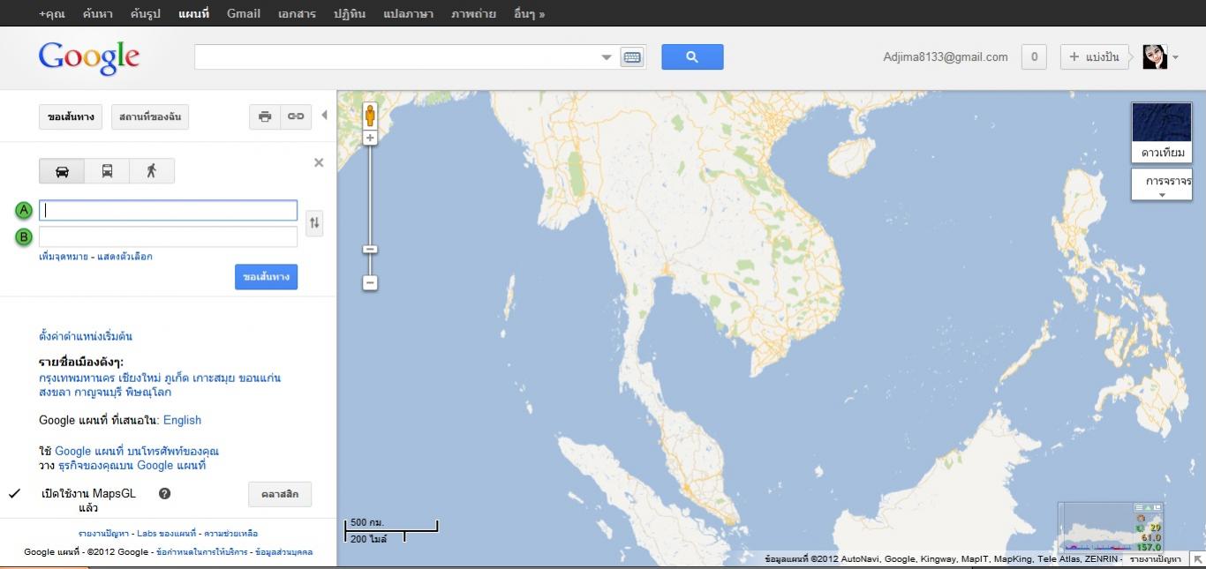Open ธุรกิจของคุณบน Google แผนที่ link
This screenshot has height=569, width=1206.
pos(132,465)
